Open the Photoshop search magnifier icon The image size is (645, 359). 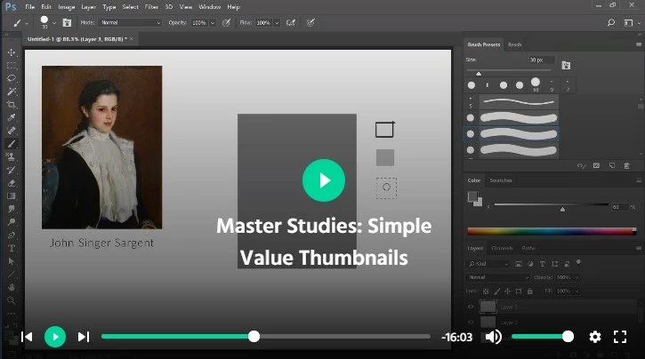click(x=611, y=22)
